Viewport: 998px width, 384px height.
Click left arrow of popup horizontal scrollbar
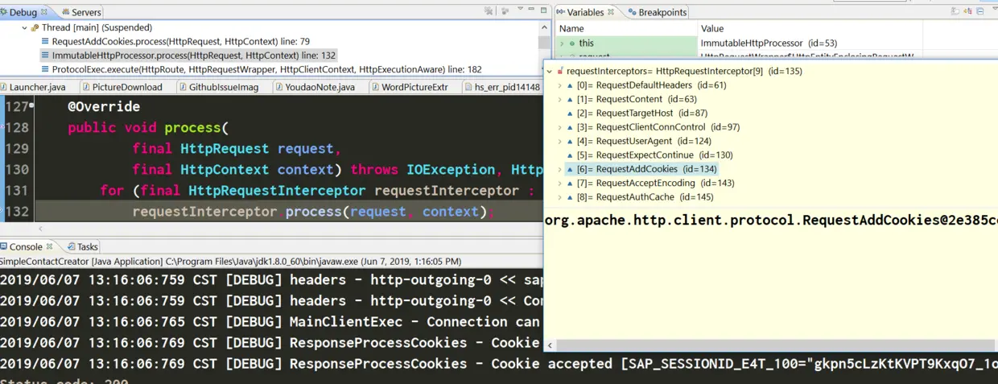click(x=551, y=346)
